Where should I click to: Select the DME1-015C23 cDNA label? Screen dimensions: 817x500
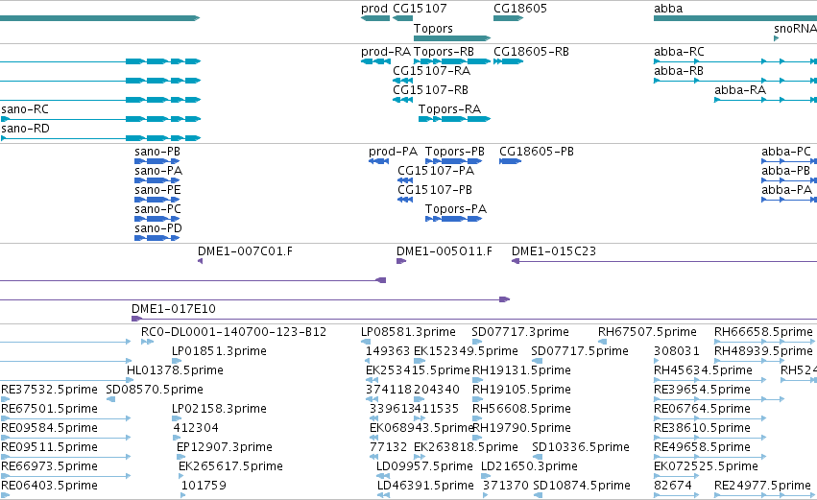click(x=553, y=251)
